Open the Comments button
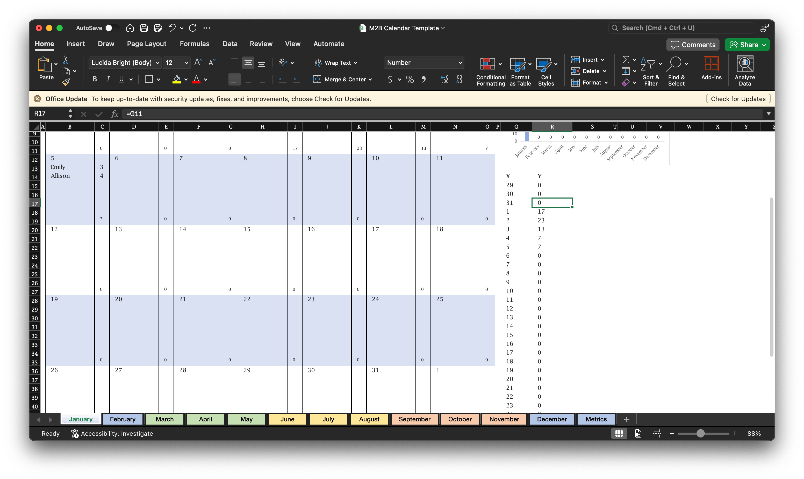Screen dimensions: 804x479 (692, 45)
